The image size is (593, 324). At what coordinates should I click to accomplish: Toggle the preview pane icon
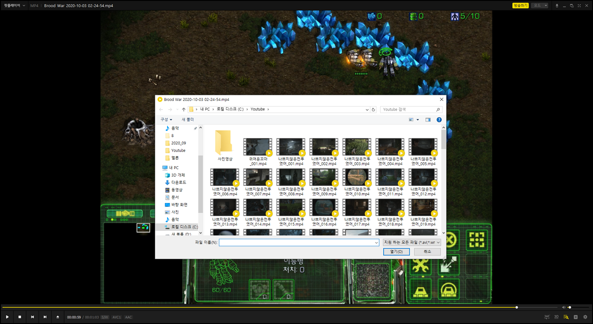427,120
